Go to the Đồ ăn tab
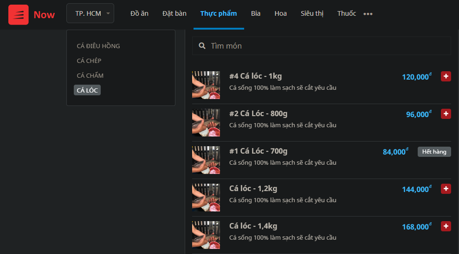 click(x=139, y=13)
